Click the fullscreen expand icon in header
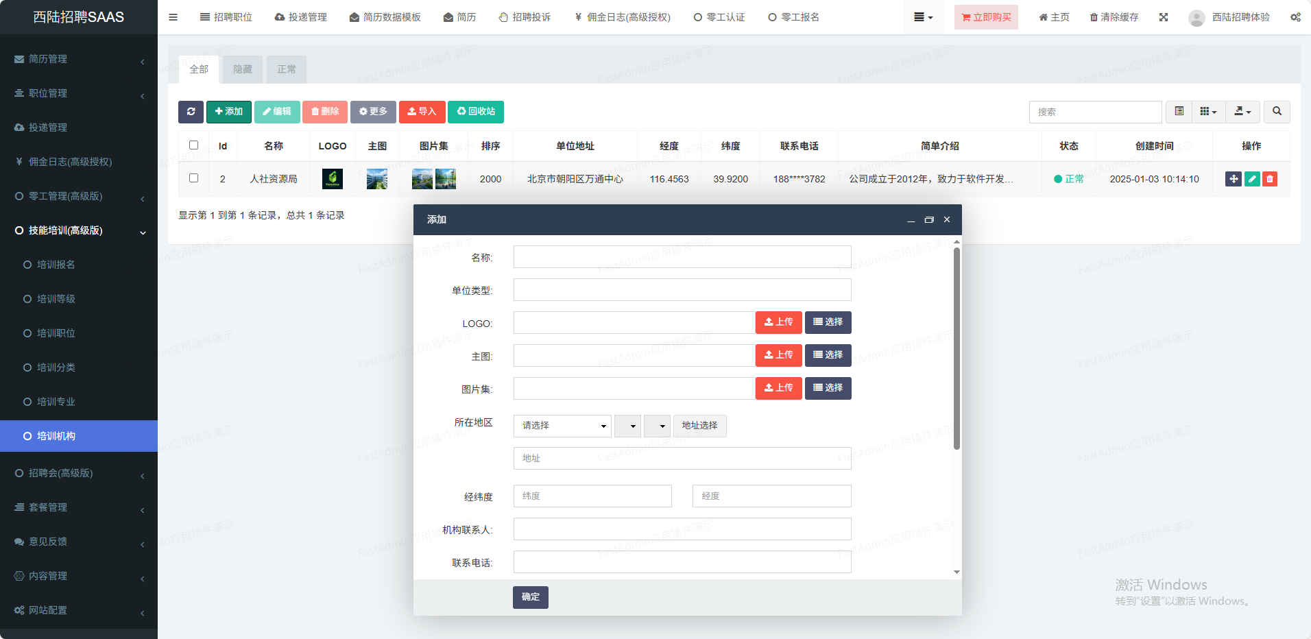The width and height of the screenshot is (1311, 639). tap(1164, 17)
